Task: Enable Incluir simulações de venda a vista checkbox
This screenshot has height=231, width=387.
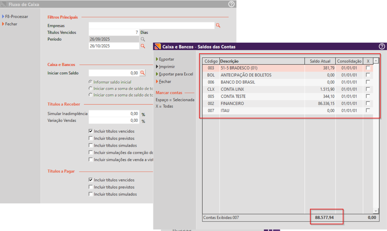Action: [x=91, y=160]
